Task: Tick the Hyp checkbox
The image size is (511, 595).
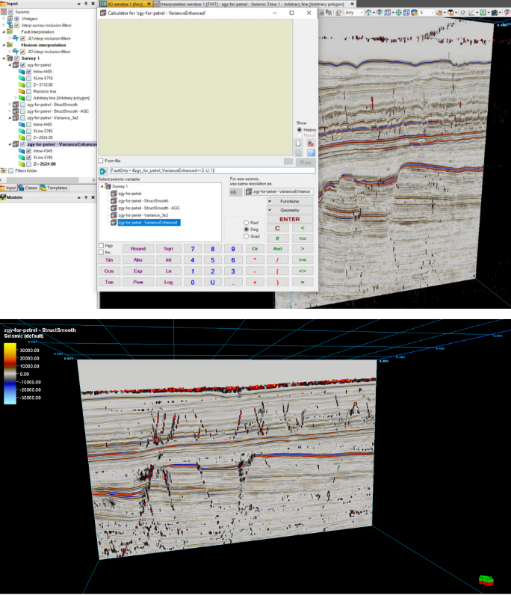Action: pyautogui.click(x=102, y=245)
